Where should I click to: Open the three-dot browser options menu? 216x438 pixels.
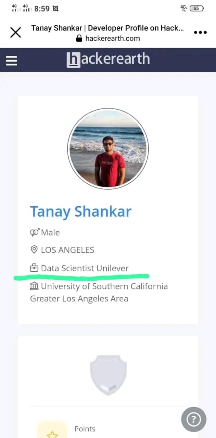click(x=200, y=33)
